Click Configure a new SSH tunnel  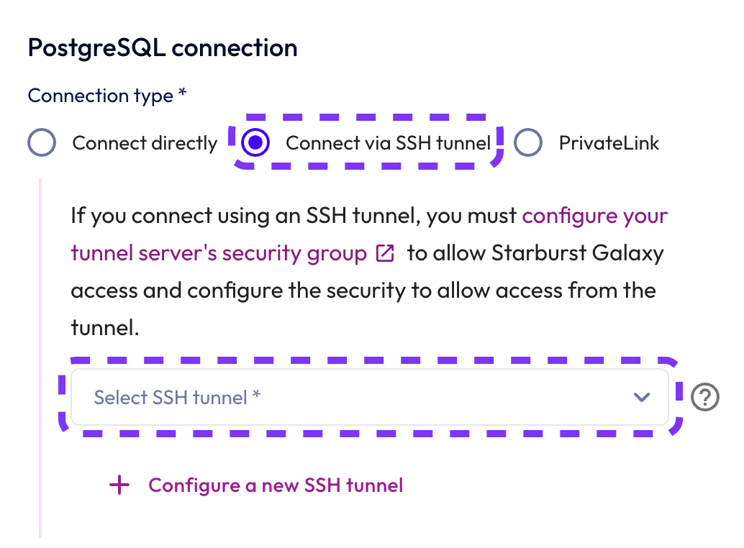(275, 485)
